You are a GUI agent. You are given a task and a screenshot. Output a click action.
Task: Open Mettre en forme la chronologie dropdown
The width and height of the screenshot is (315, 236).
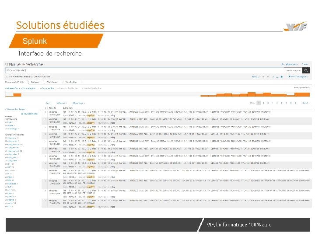click(20, 88)
